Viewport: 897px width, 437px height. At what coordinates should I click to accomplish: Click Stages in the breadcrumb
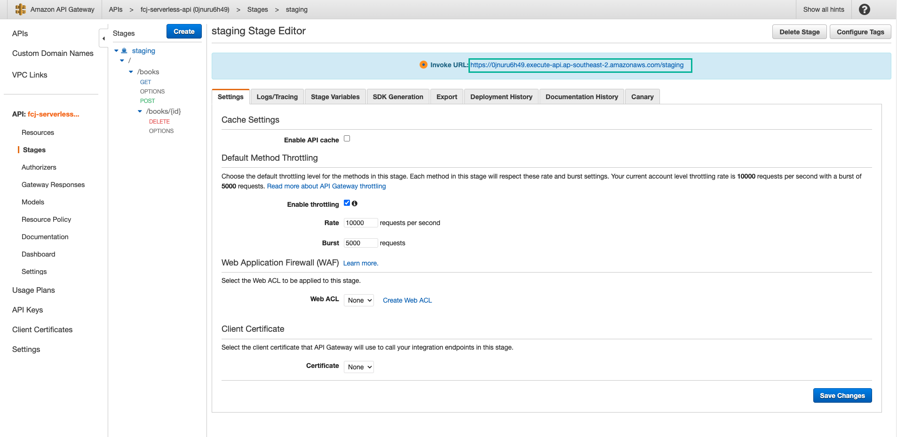point(257,9)
